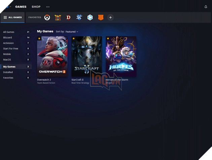Viewport: 212px width, 160px height.
Task: Click the Diablo II icon in favorites
Action: tap(58, 17)
